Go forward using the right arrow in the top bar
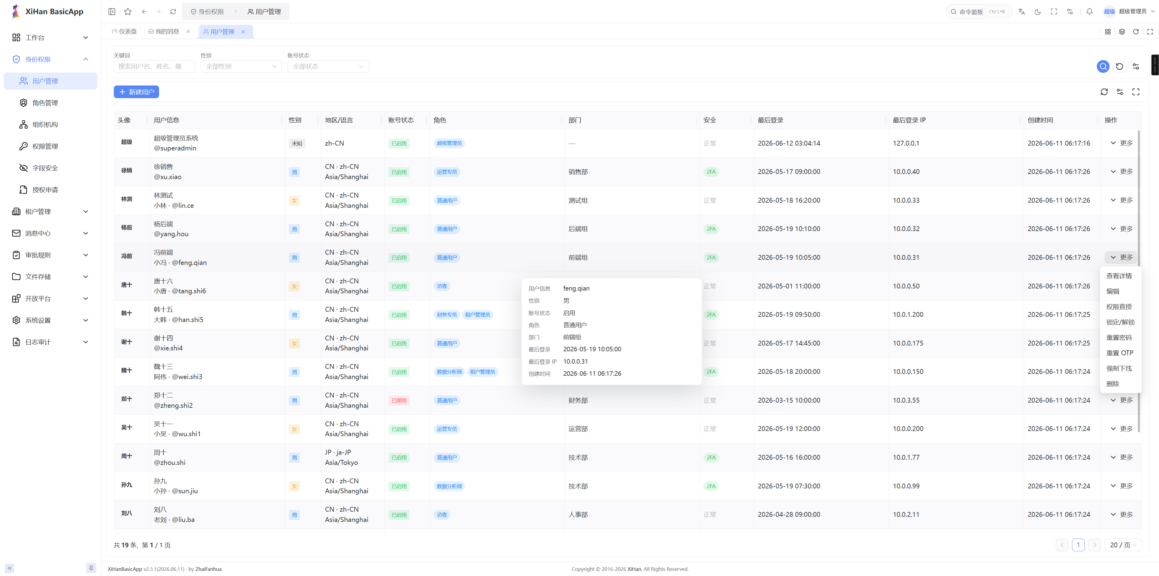 (x=158, y=12)
